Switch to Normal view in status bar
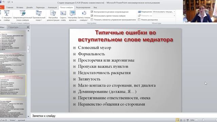Viewport: 217px width, 122px height. click(x=177, y=120)
